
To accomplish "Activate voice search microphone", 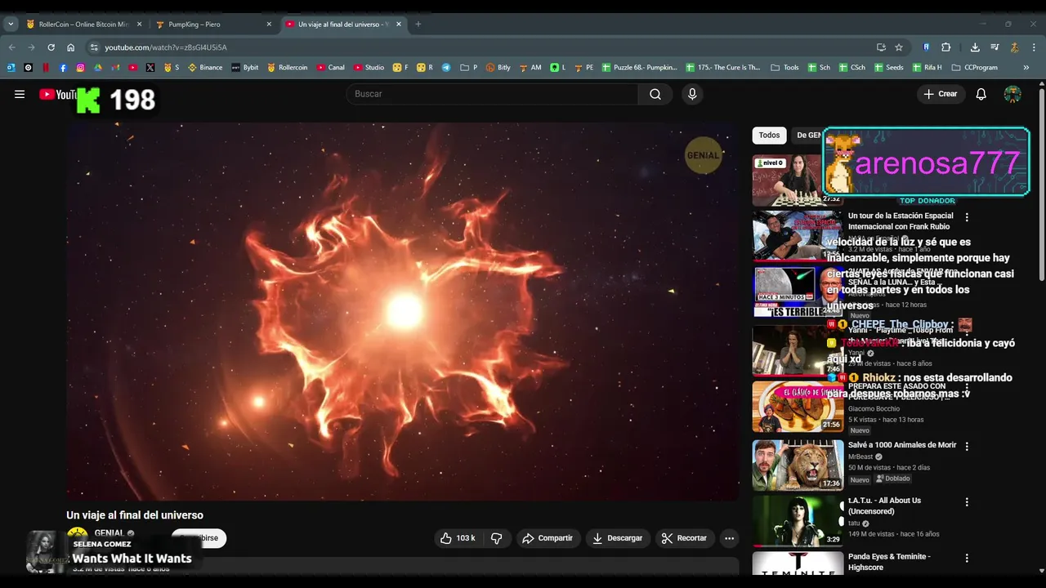I will pyautogui.click(x=692, y=94).
